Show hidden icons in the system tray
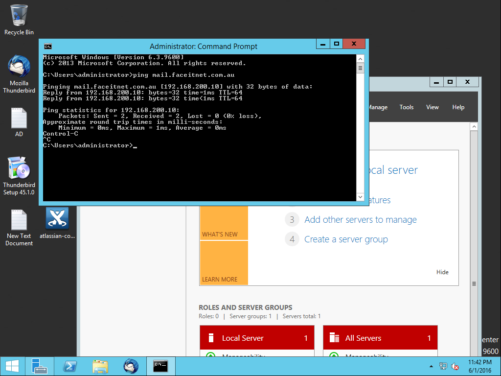The height and width of the screenshot is (376, 501). point(431,366)
